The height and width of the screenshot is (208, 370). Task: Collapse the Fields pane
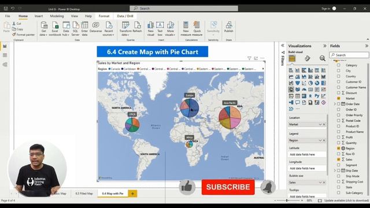[x=367, y=46]
